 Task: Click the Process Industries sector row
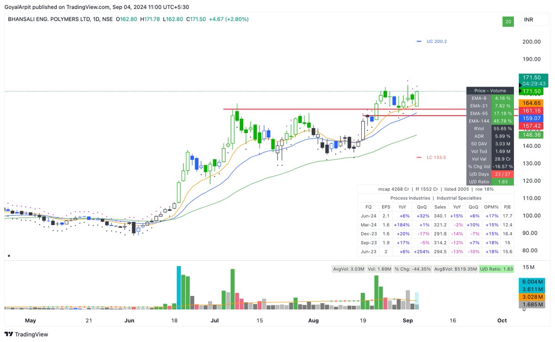[435, 198]
